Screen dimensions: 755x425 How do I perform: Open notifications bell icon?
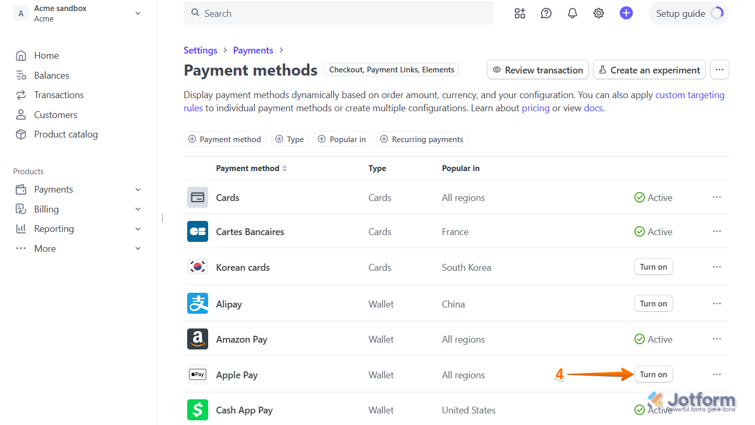572,13
